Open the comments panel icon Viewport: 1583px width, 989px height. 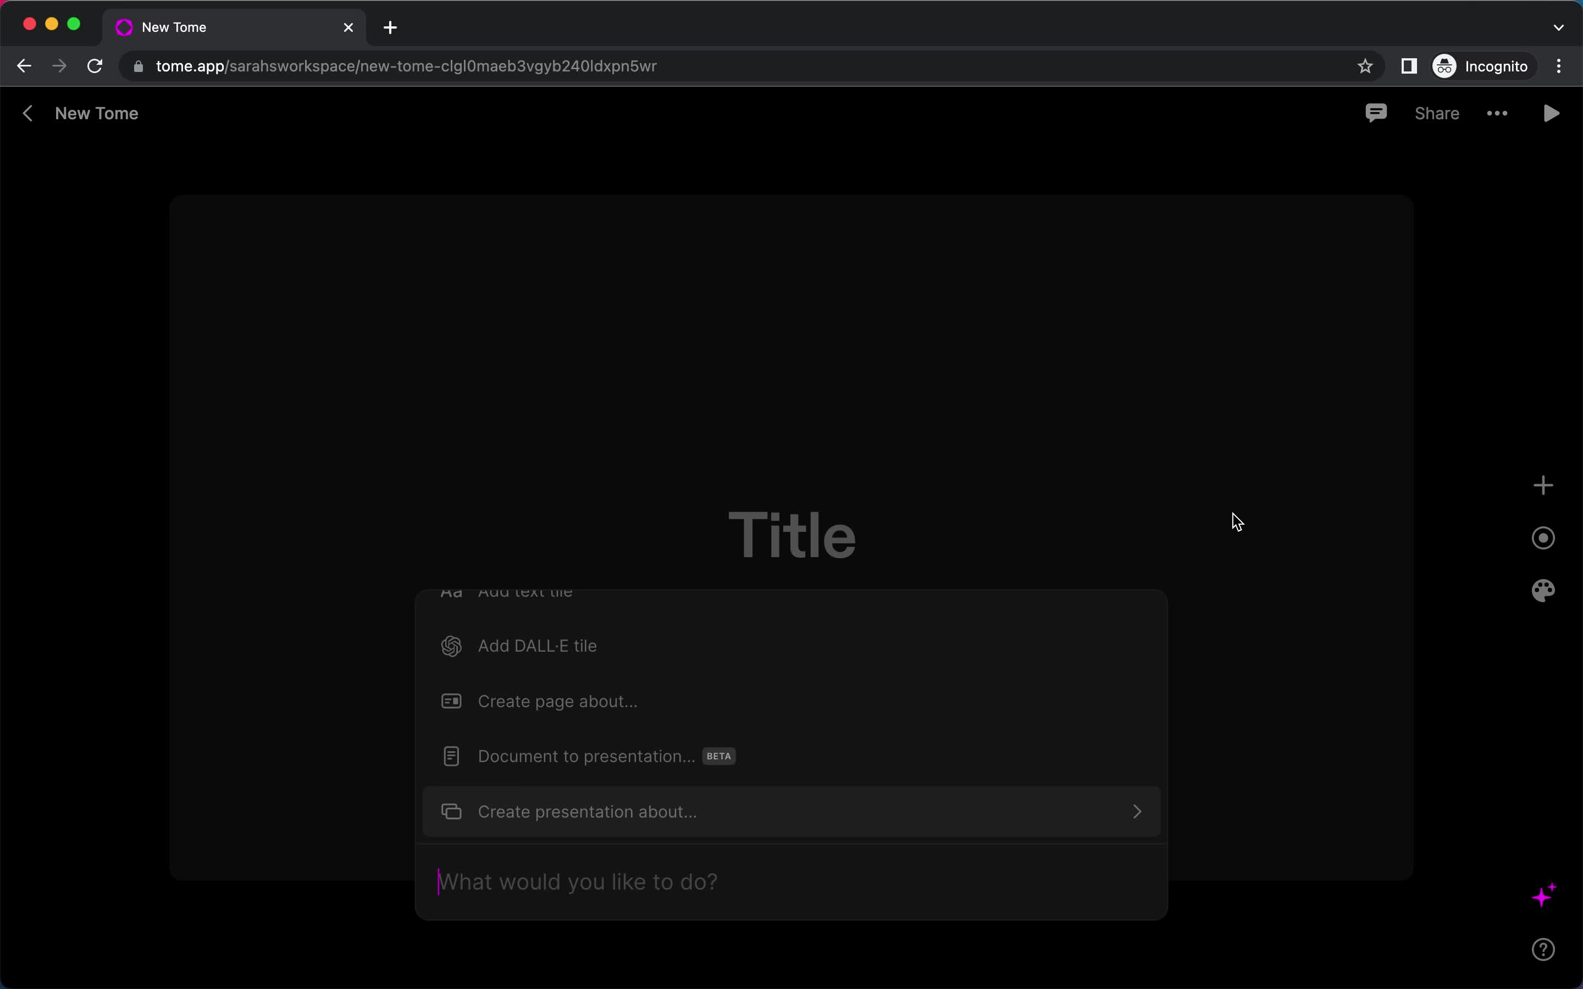(1376, 113)
